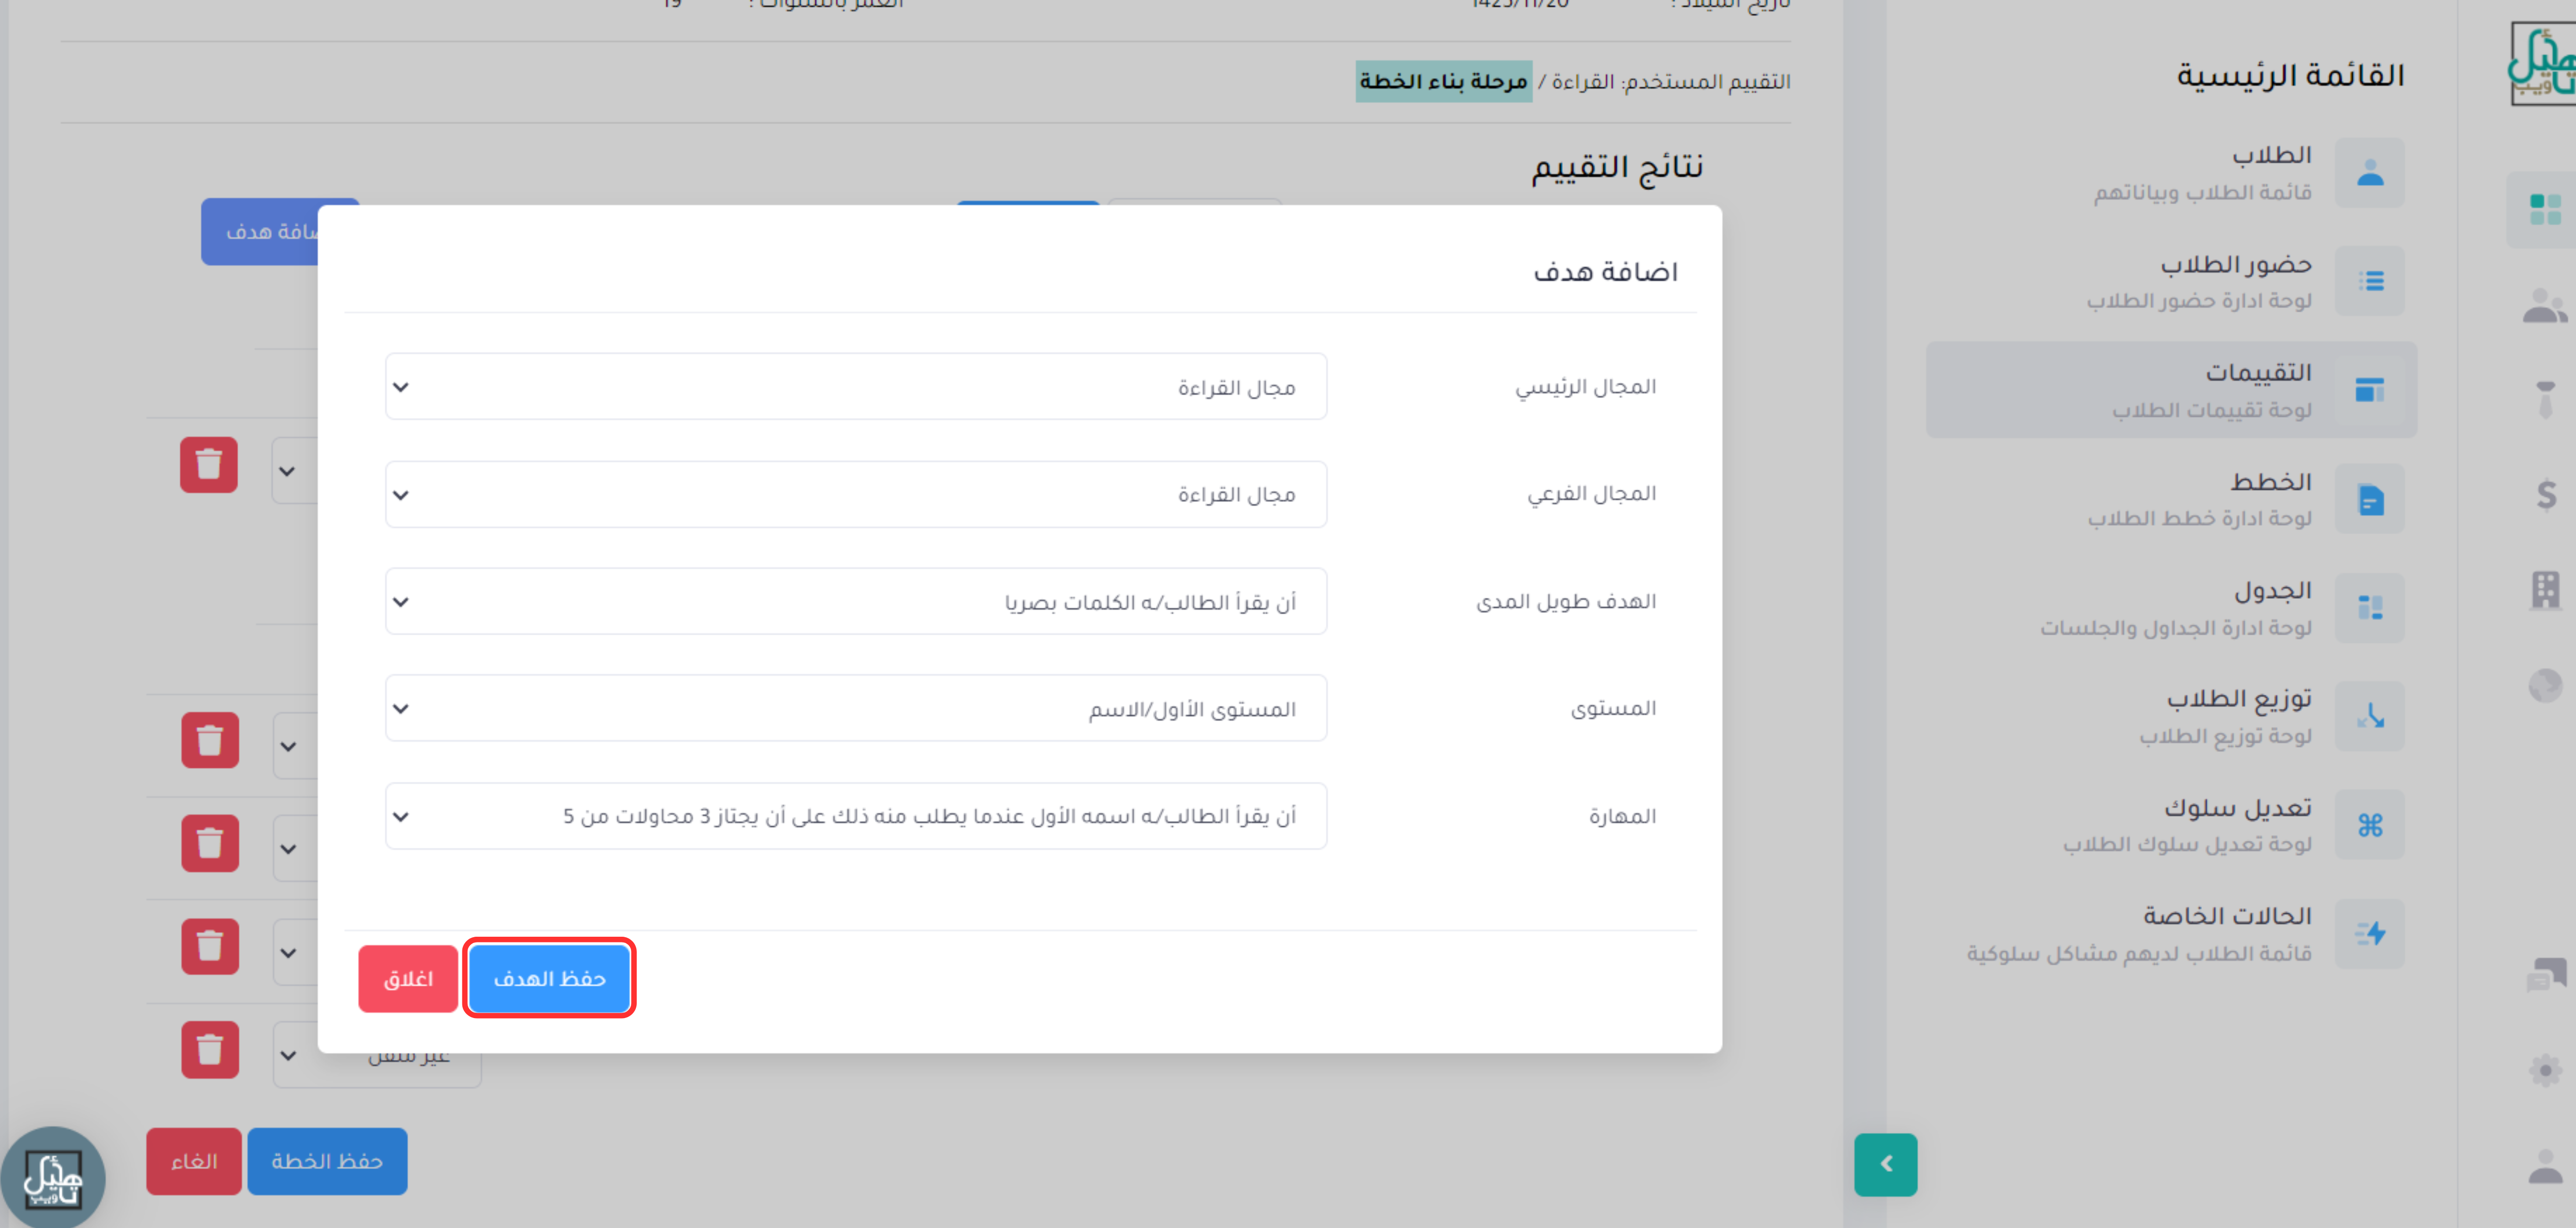Click the اضافة هدف button behind dialog
The height and width of the screenshot is (1228, 2576).
[x=260, y=231]
